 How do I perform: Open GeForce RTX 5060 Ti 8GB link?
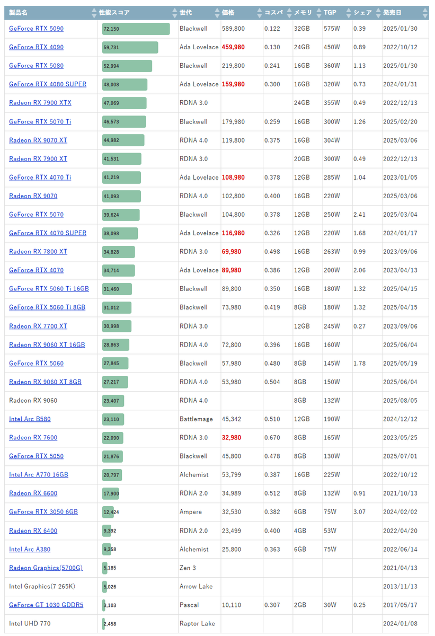(47, 307)
